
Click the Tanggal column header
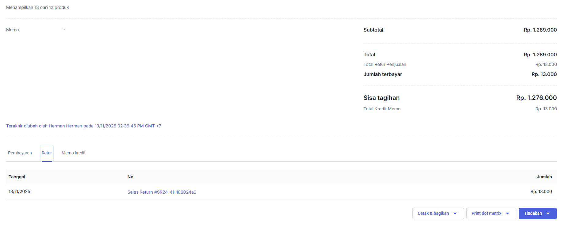pyautogui.click(x=17, y=177)
